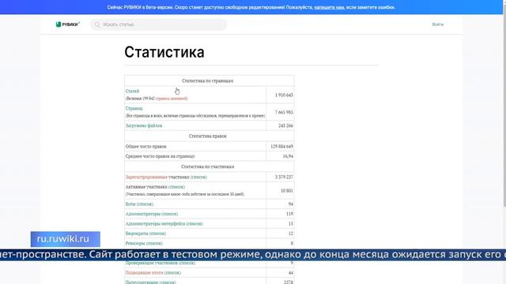Select the bots count value 94

coord(290,204)
